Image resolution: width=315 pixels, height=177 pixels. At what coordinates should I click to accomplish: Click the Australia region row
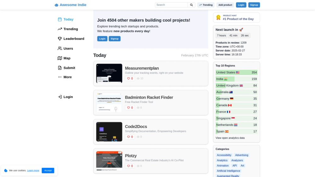point(237,92)
